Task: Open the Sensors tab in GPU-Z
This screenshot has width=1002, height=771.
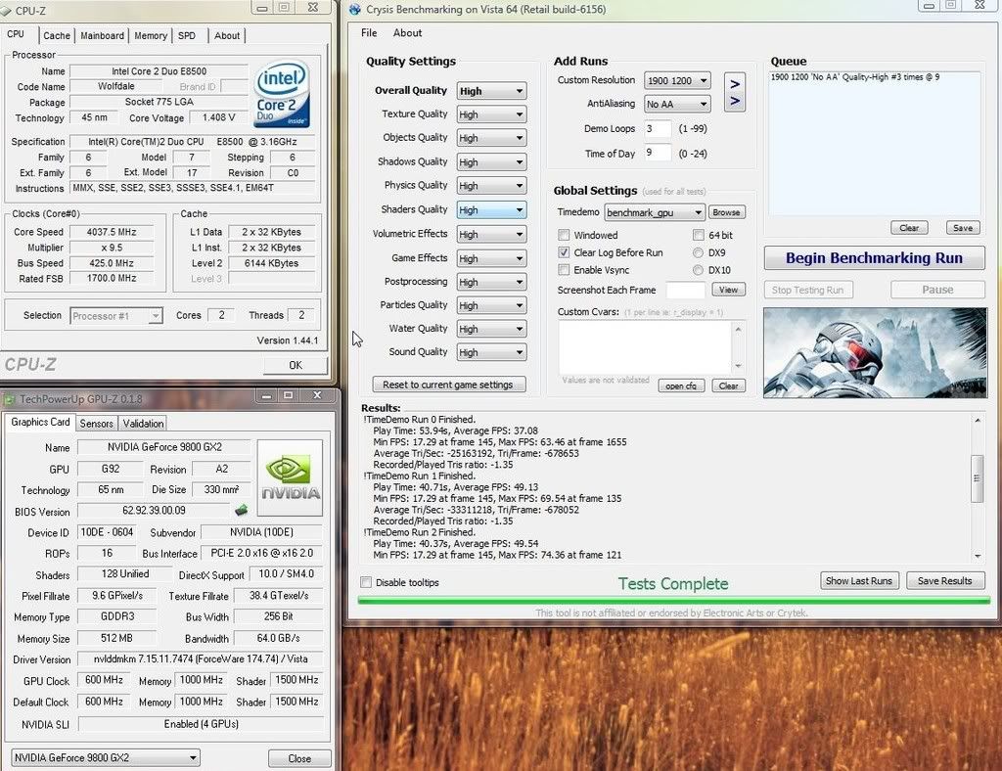Action: pos(96,424)
